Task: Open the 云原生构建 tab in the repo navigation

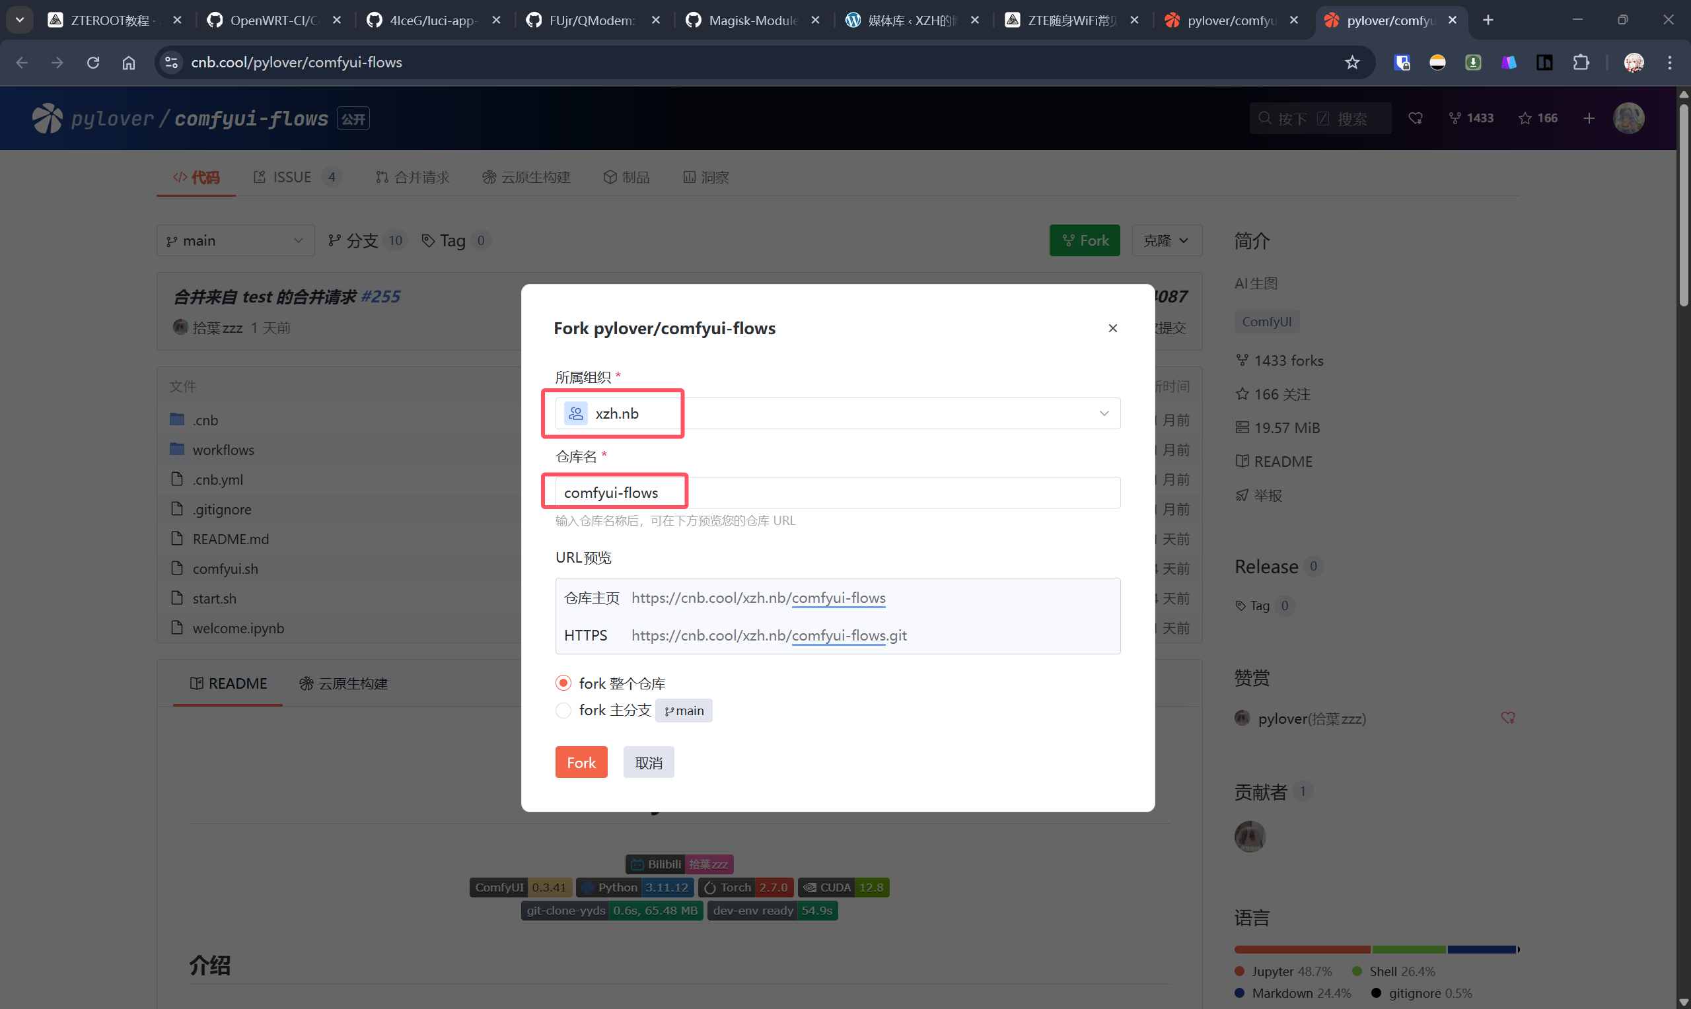Action: (x=526, y=178)
